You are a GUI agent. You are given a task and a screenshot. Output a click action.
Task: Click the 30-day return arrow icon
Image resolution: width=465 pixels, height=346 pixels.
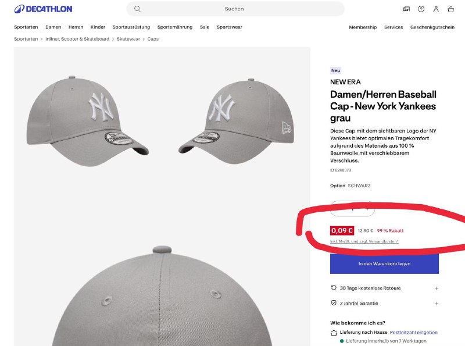coord(334,288)
